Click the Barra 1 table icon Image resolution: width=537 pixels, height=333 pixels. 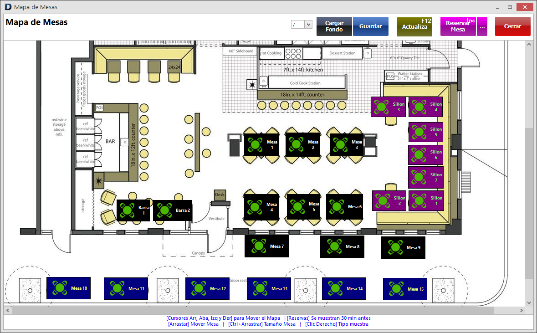(x=127, y=210)
